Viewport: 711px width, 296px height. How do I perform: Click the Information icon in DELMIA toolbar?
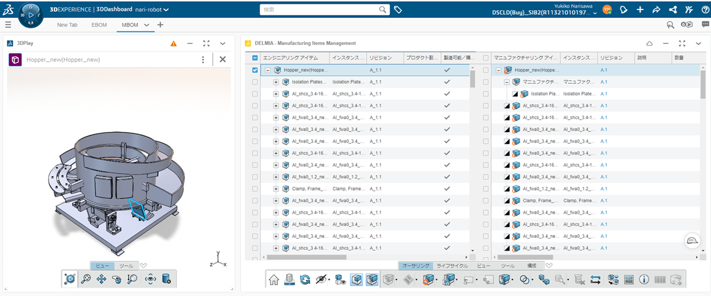coord(644,279)
